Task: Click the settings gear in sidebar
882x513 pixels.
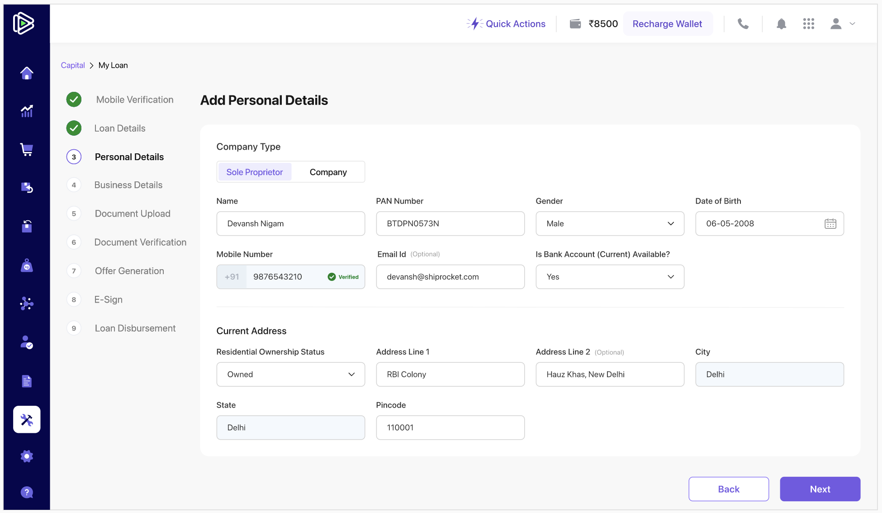Action: (x=27, y=456)
